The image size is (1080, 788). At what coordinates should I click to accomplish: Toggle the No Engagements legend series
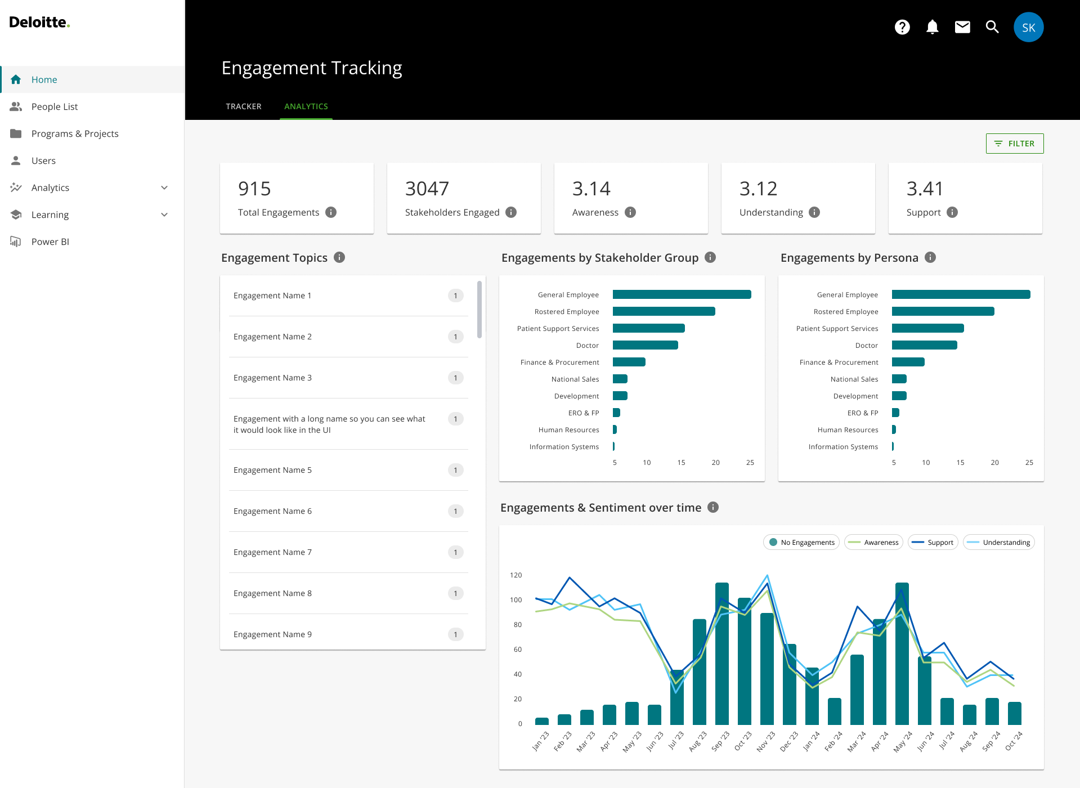click(801, 542)
